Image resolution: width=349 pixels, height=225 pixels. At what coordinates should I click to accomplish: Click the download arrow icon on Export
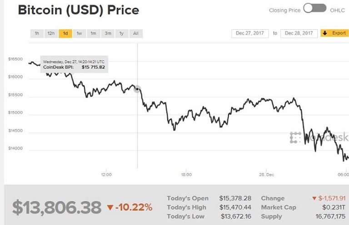(326, 33)
